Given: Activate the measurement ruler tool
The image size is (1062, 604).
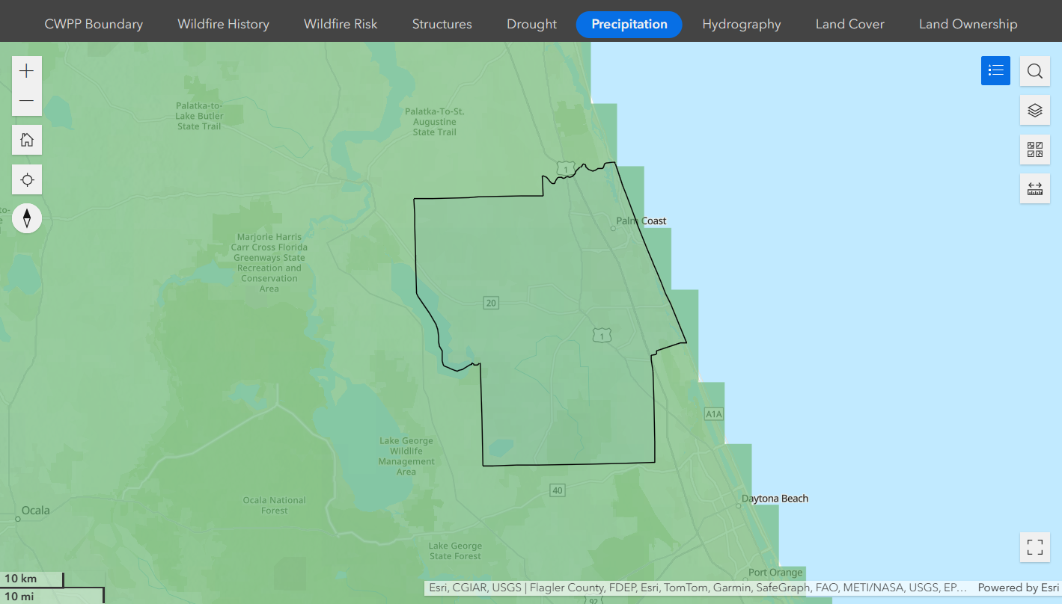Looking at the screenshot, I should click(1034, 188).
